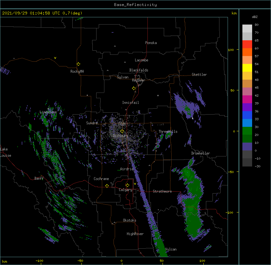Click the white asterisk marker above Limestone
Viewport: 271px width, 265px height.
[x=48, y=109]
